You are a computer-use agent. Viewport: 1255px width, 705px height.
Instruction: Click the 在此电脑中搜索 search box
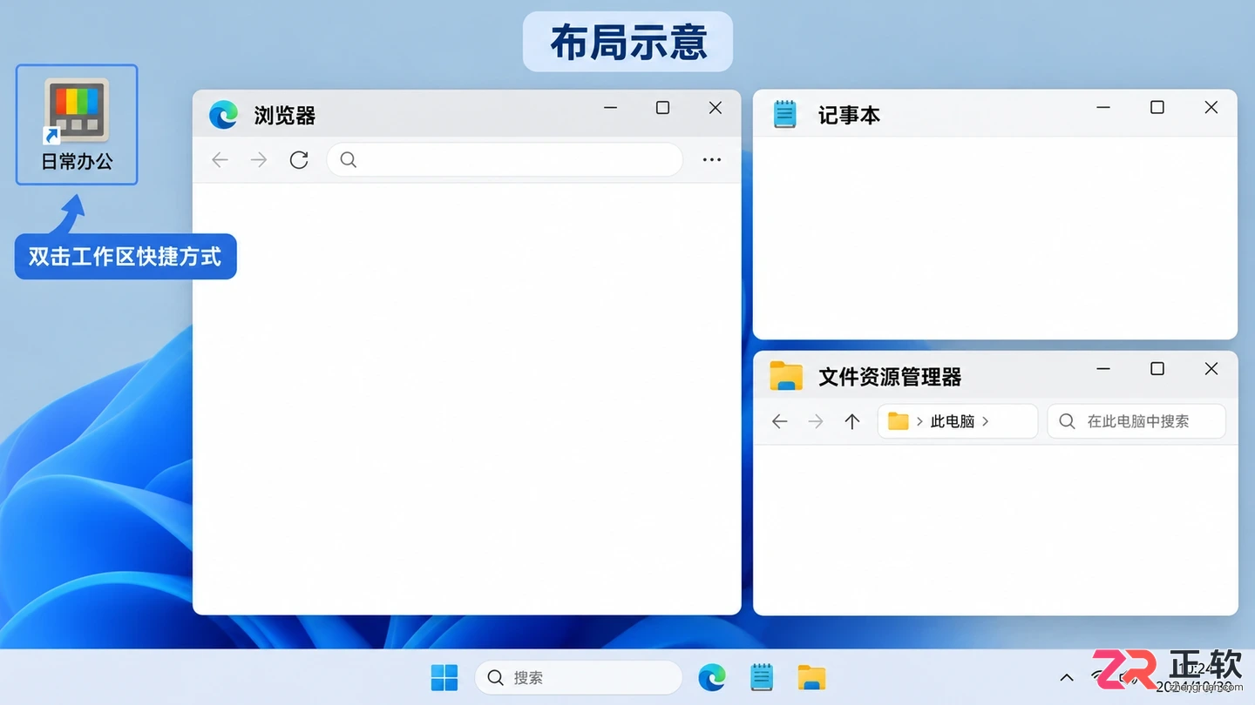coord(1136,421)
